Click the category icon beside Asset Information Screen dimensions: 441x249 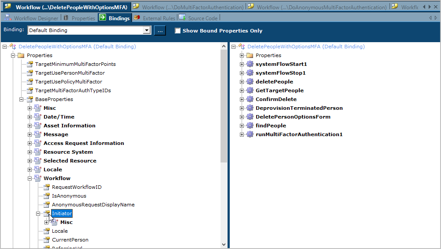pyautogui.click(x=38, y=126)
